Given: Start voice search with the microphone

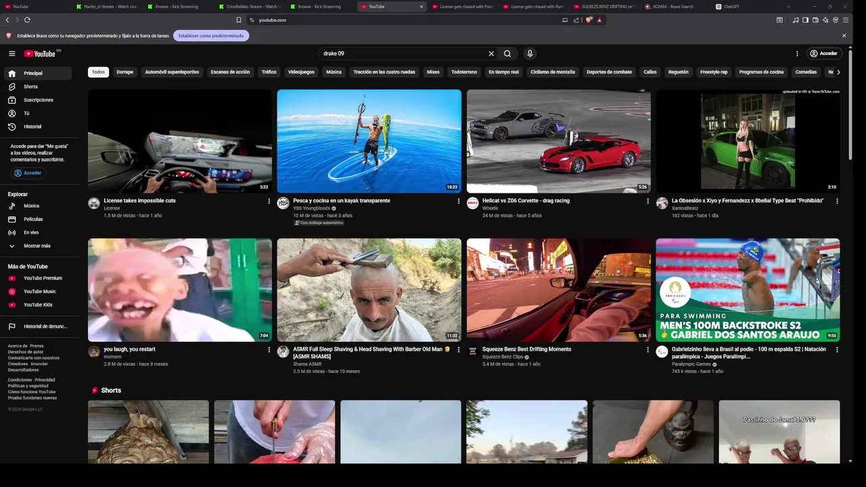Looking at the screenshot, I should pos(530,53).
